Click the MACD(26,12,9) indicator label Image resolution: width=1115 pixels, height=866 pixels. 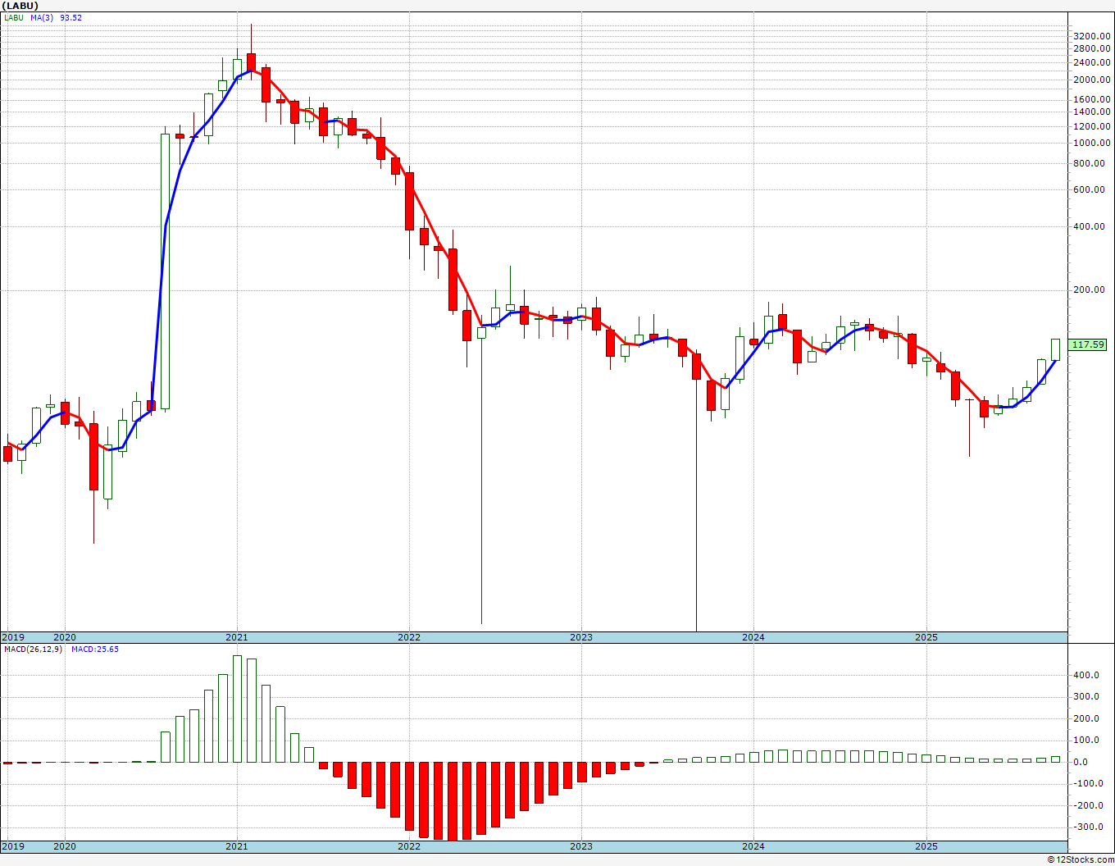click(32, 649)
